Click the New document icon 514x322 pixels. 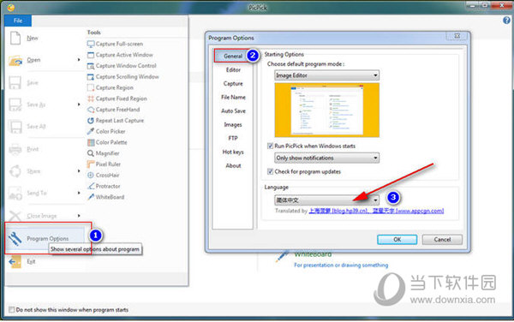point(15,38)
